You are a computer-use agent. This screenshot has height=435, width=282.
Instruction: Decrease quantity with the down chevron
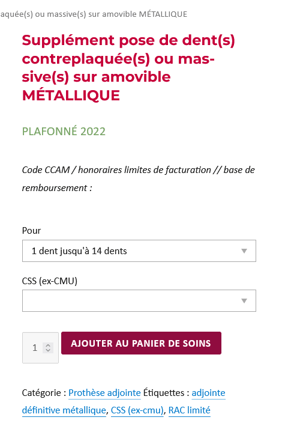coord(48,350)
